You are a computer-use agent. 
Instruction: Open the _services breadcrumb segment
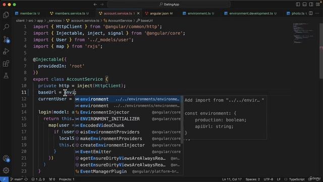55,21
